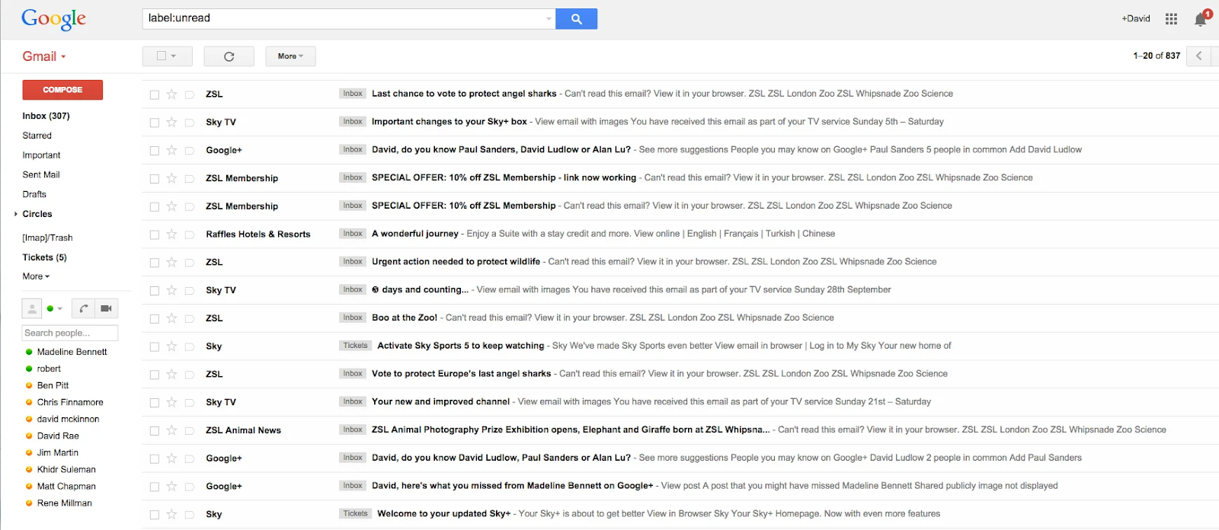Screen dimensions: 1219x530
Task: Open the Important label
Action: [41, 155]
